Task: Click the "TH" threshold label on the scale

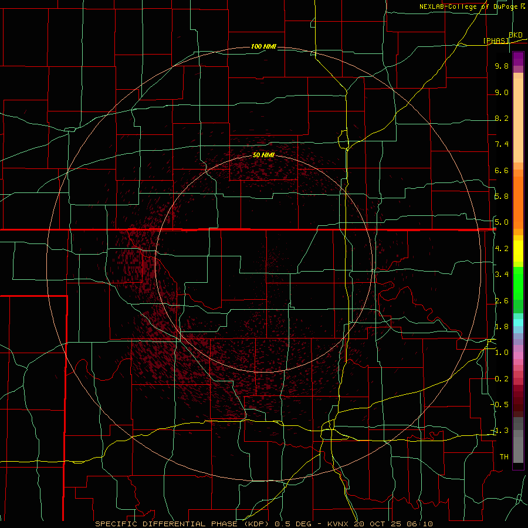Action: [504, 457]
